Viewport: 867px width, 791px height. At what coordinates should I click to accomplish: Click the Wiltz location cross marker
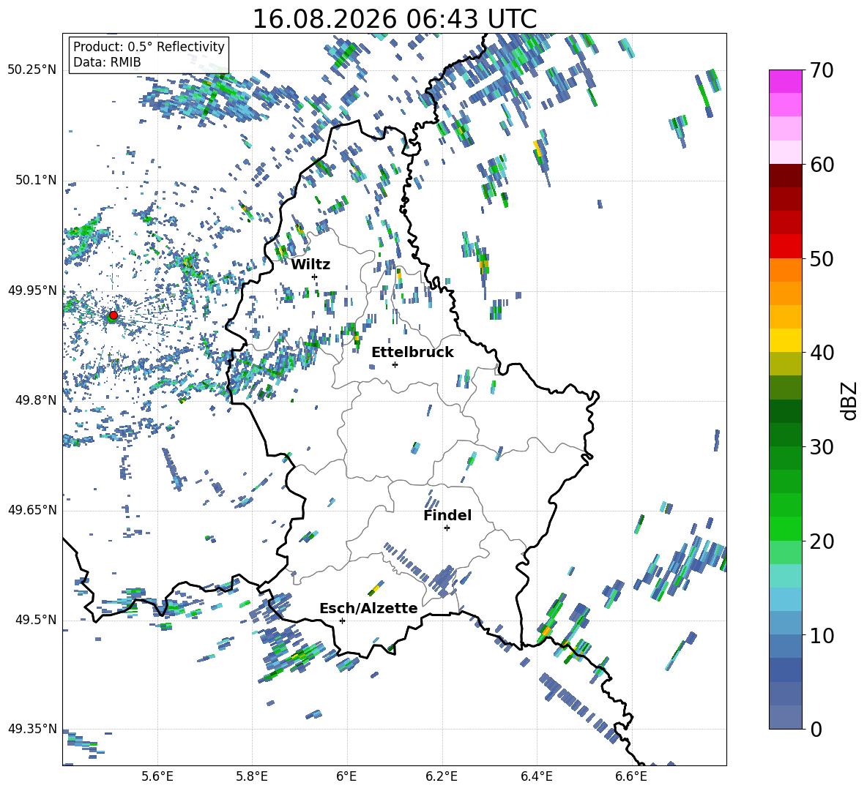click(315, 277)
